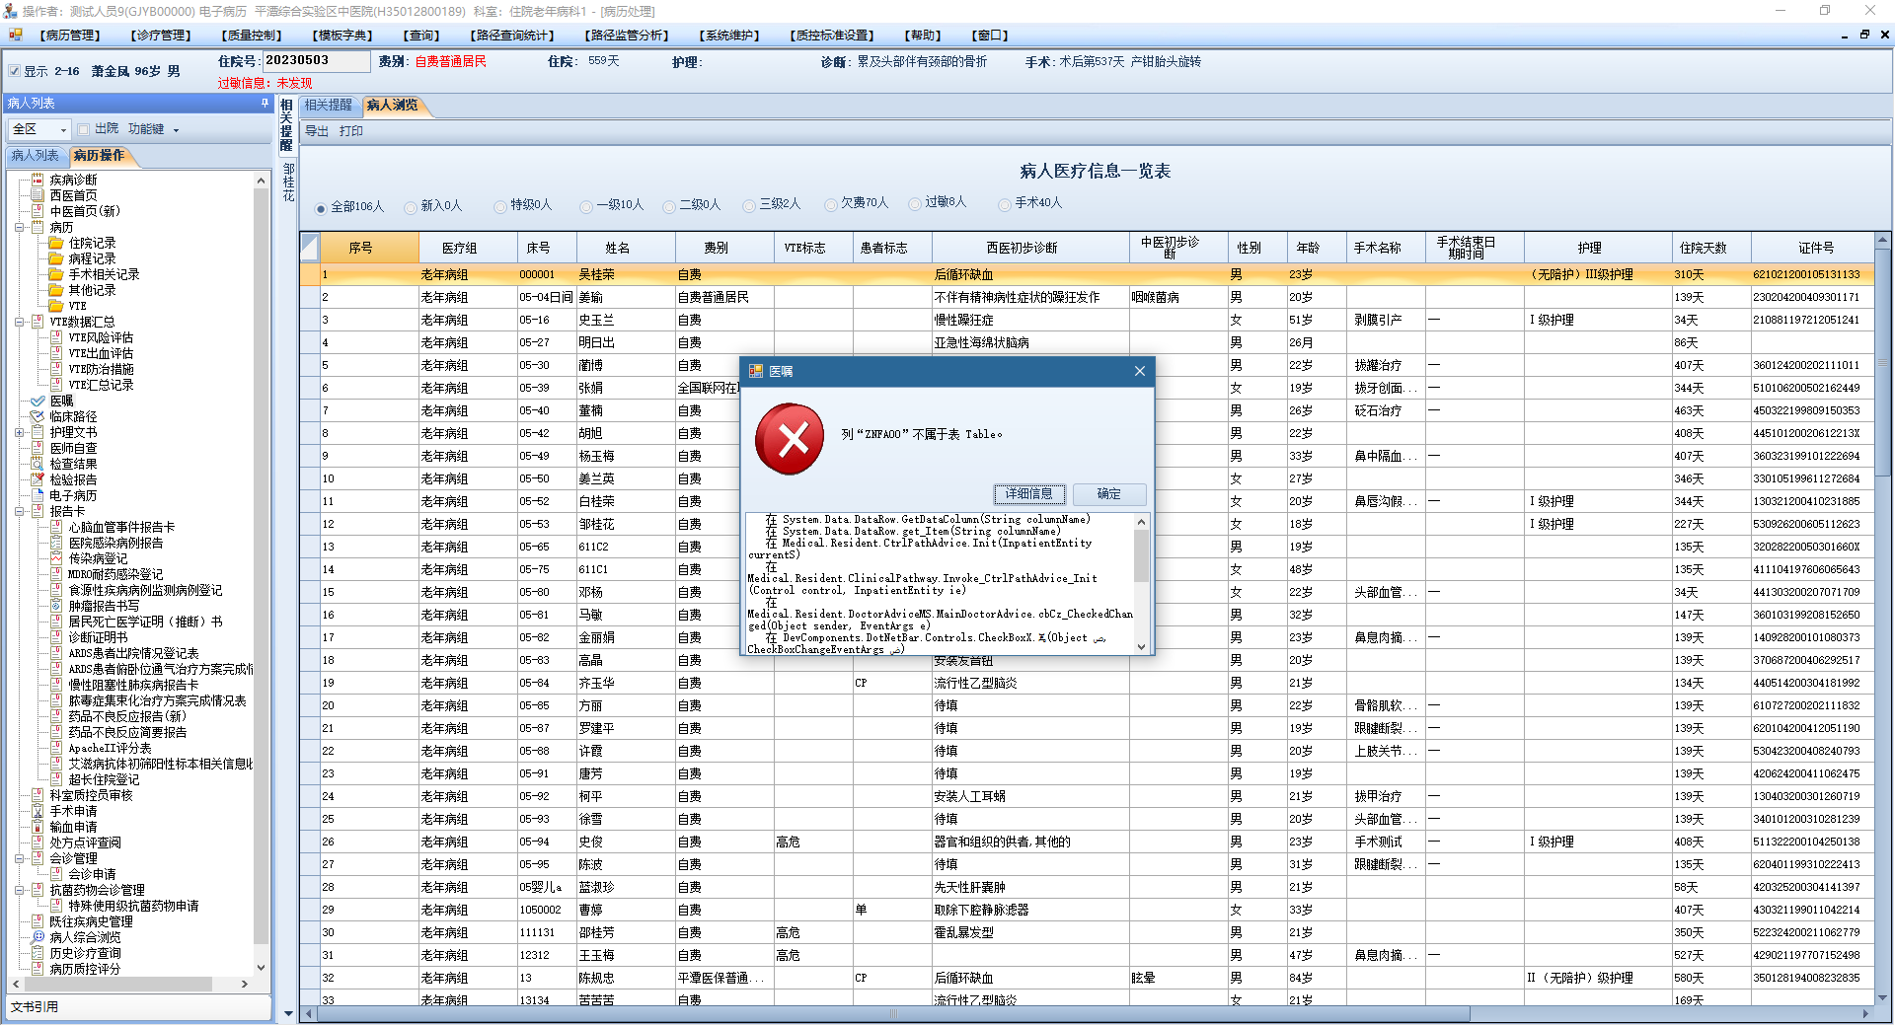Click the 西医首页 document icon

pyautogui.click(x=38, y=195)
